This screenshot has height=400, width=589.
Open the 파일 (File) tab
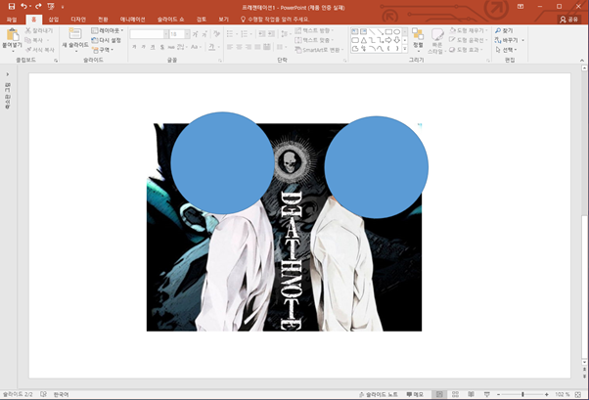click(12, 20)
